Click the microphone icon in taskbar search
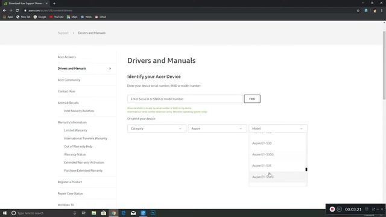The height and width of the screenshot is (217, 386). (x=75, y=213)
